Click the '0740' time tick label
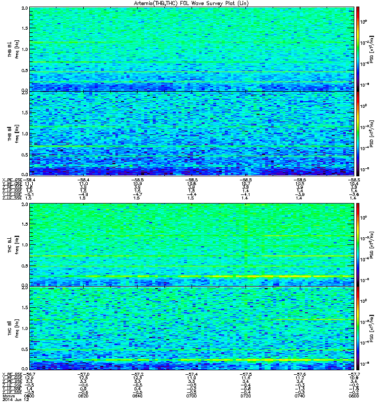Screen dimensions: 378x403 [x=300, y=396]
